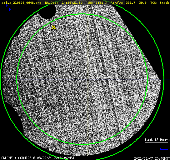Click the altitude value 39.6
The width and height of the screenshot is (170, 160).
[143, 3]
